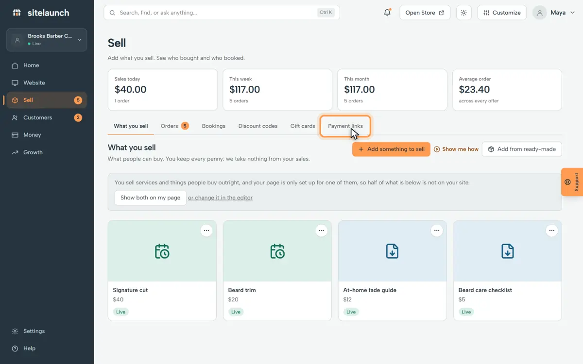Click Live badge on Beard care checklist
The width and height of the screenshot is (583, 364).
tap(466, 312)
